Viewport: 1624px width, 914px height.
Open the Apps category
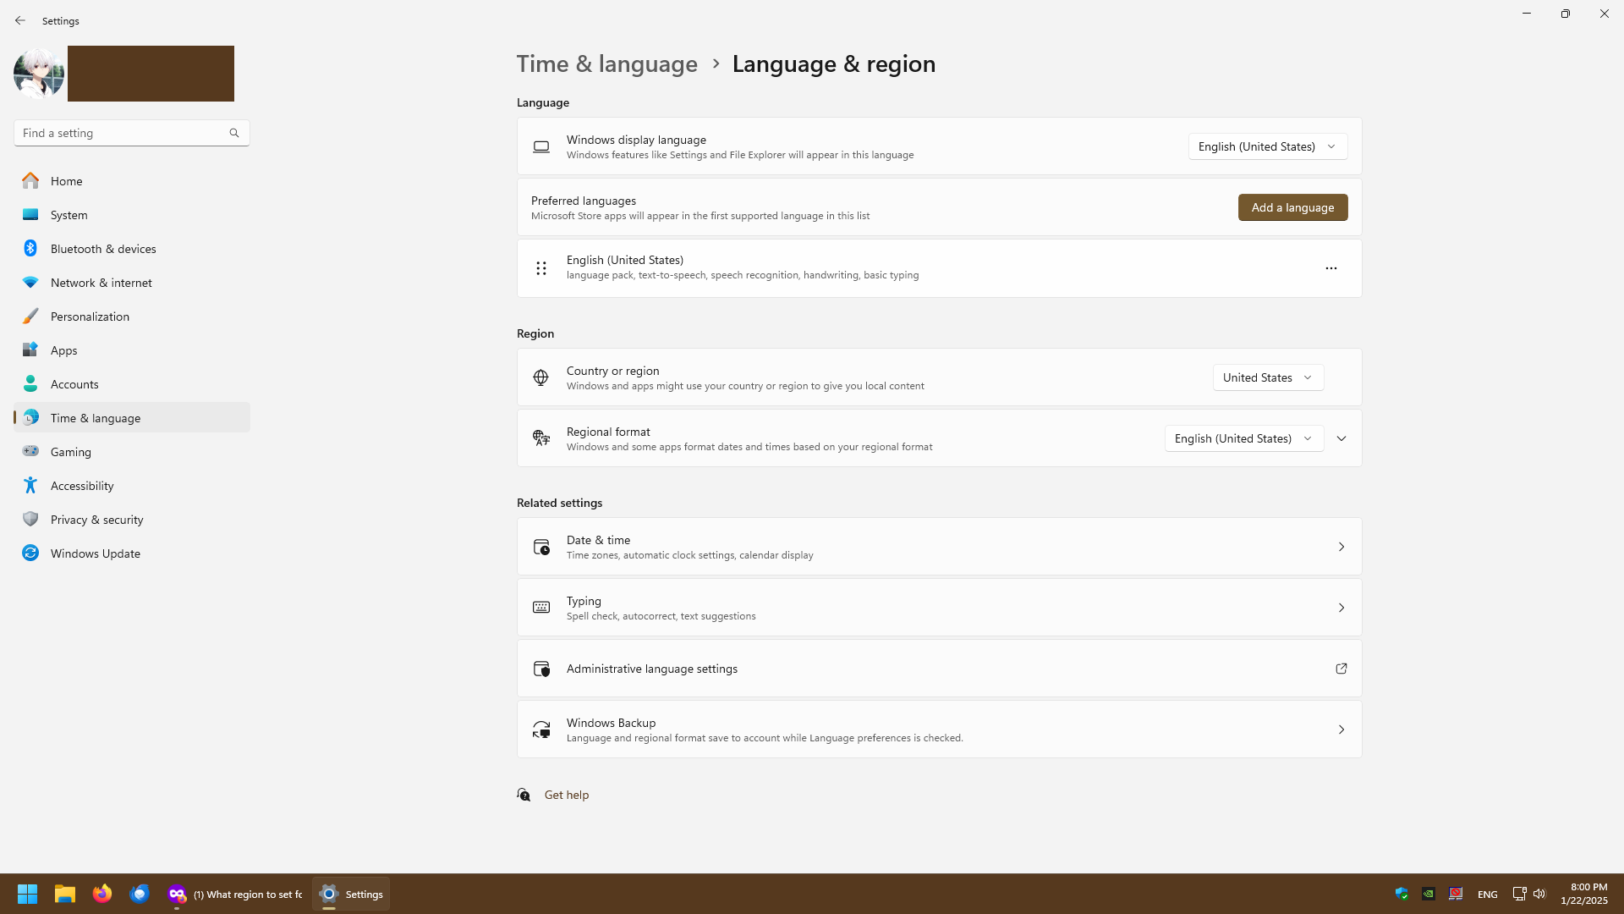point(132,350)
